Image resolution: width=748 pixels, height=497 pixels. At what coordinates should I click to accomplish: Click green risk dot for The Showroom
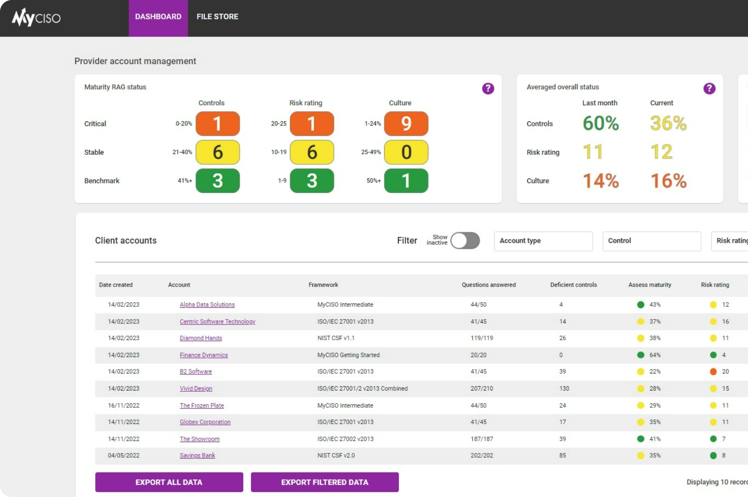713,439
